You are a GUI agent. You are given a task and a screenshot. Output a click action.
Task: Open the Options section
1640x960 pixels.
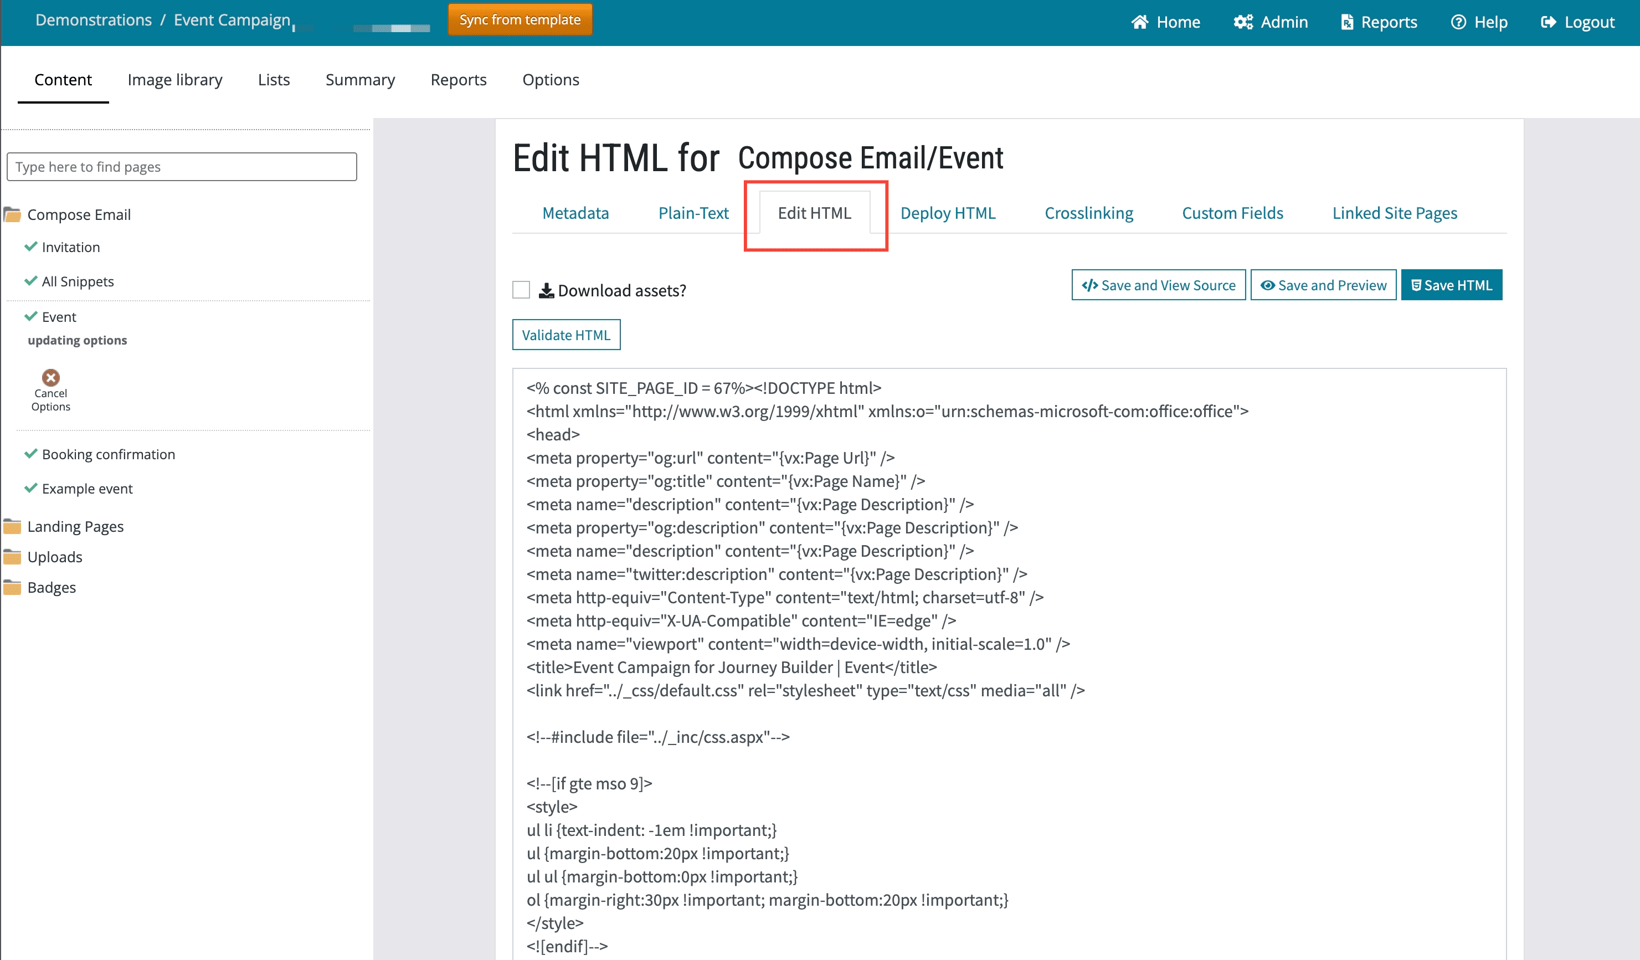(x=551, y=79)
